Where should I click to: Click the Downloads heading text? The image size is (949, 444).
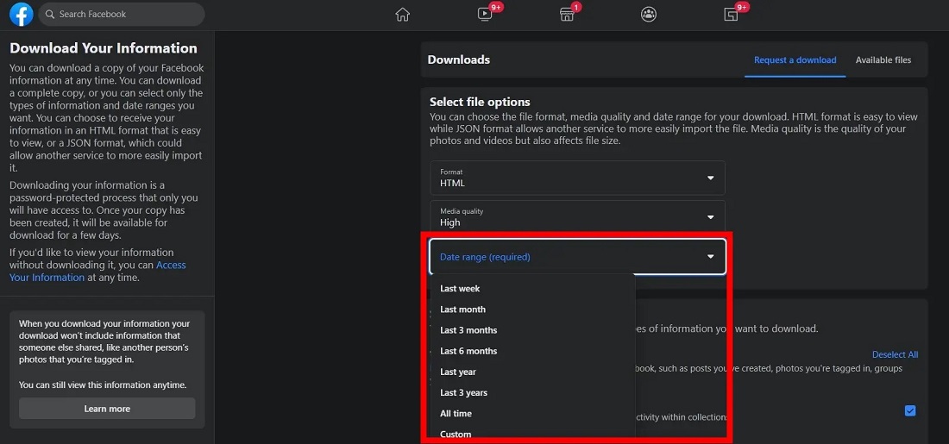[459, 59]
